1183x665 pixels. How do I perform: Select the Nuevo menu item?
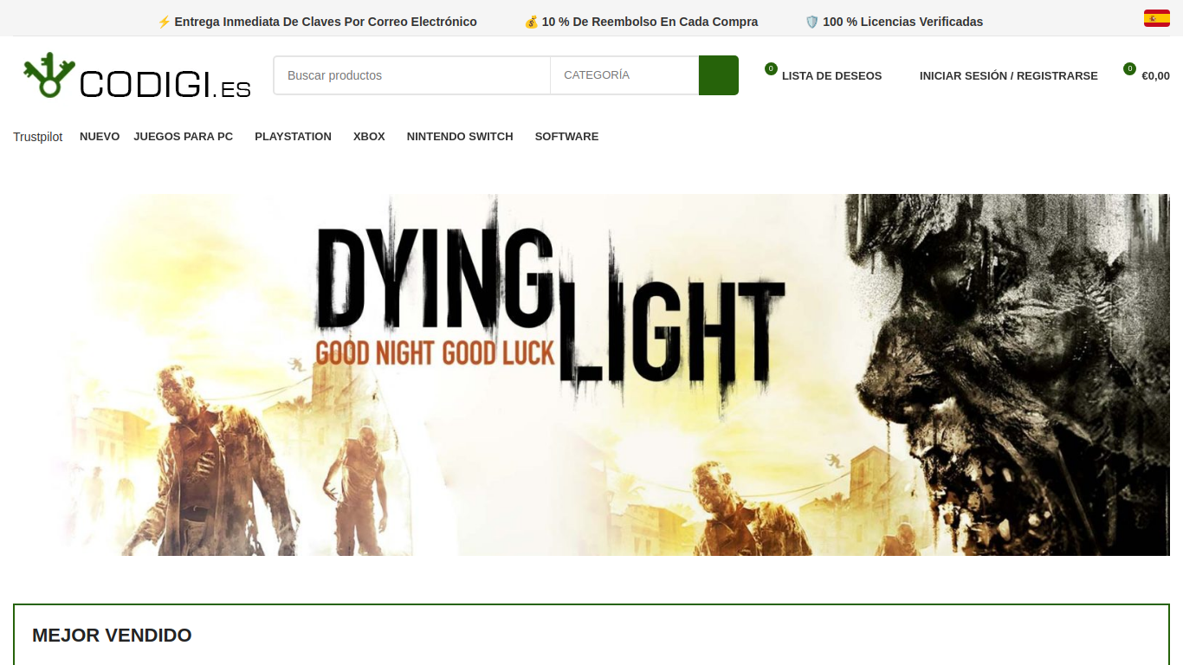(x=100, y=137)
